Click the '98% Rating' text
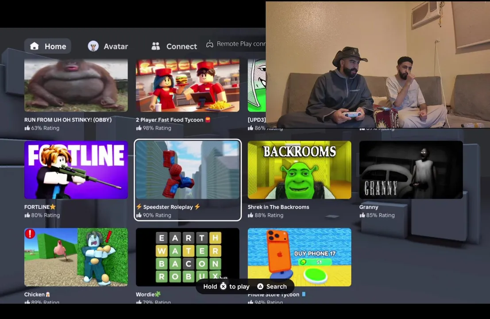 (157, 128)
